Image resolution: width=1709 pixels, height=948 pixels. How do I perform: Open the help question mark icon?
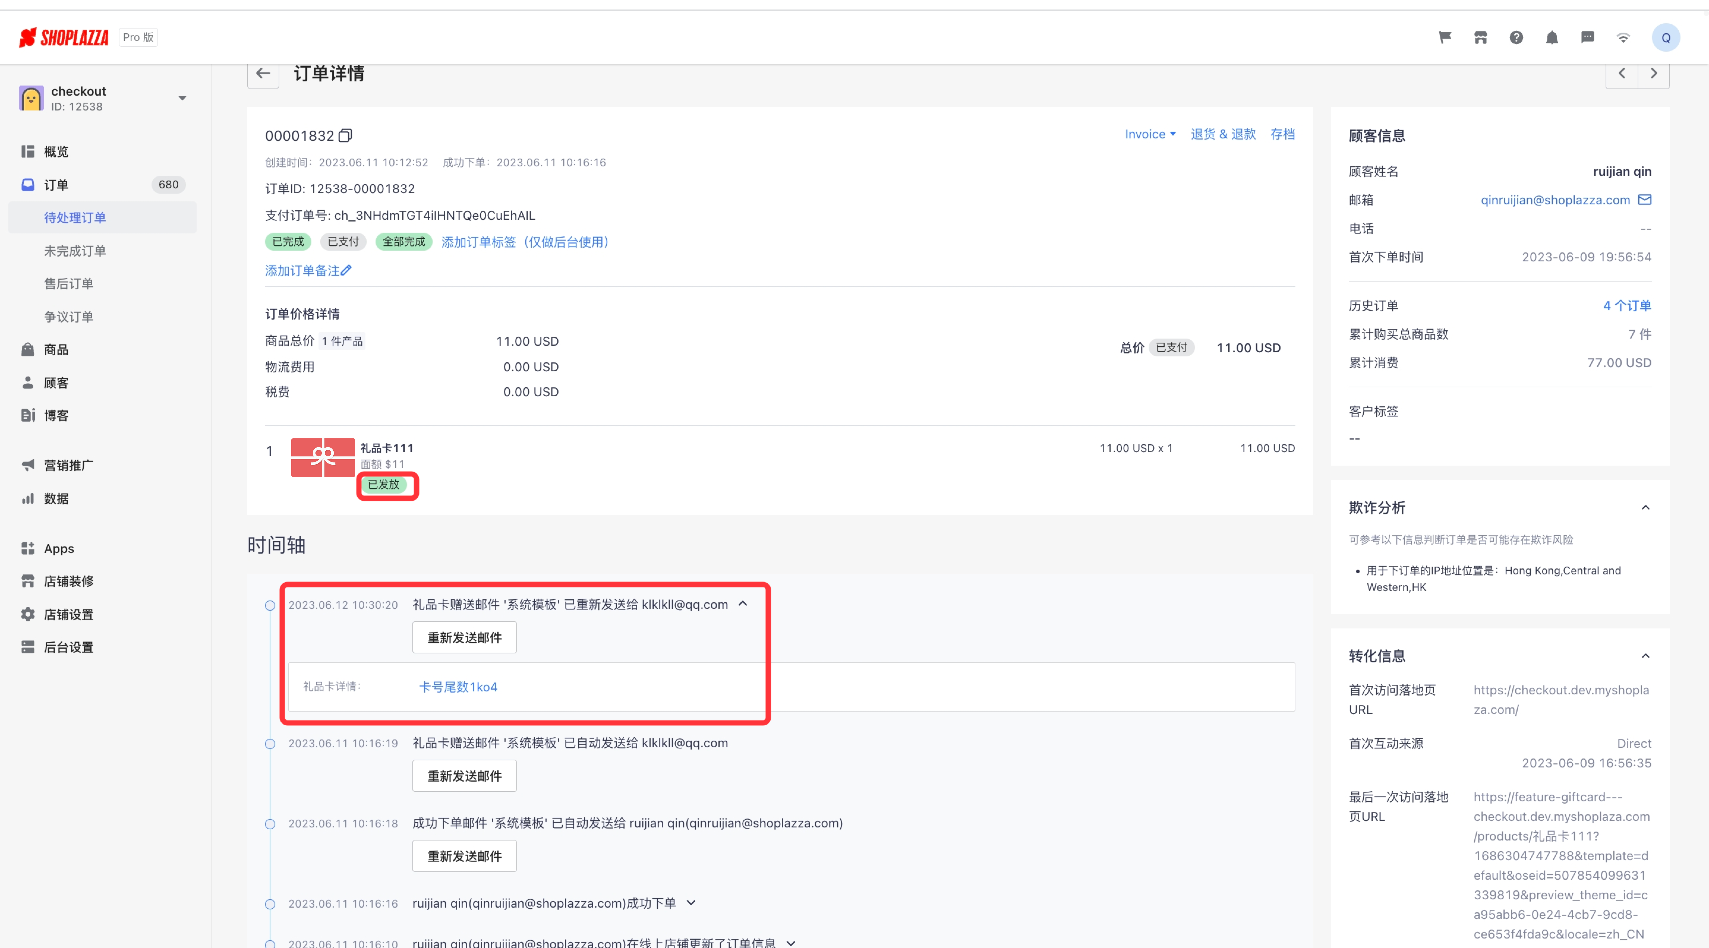1516,37
